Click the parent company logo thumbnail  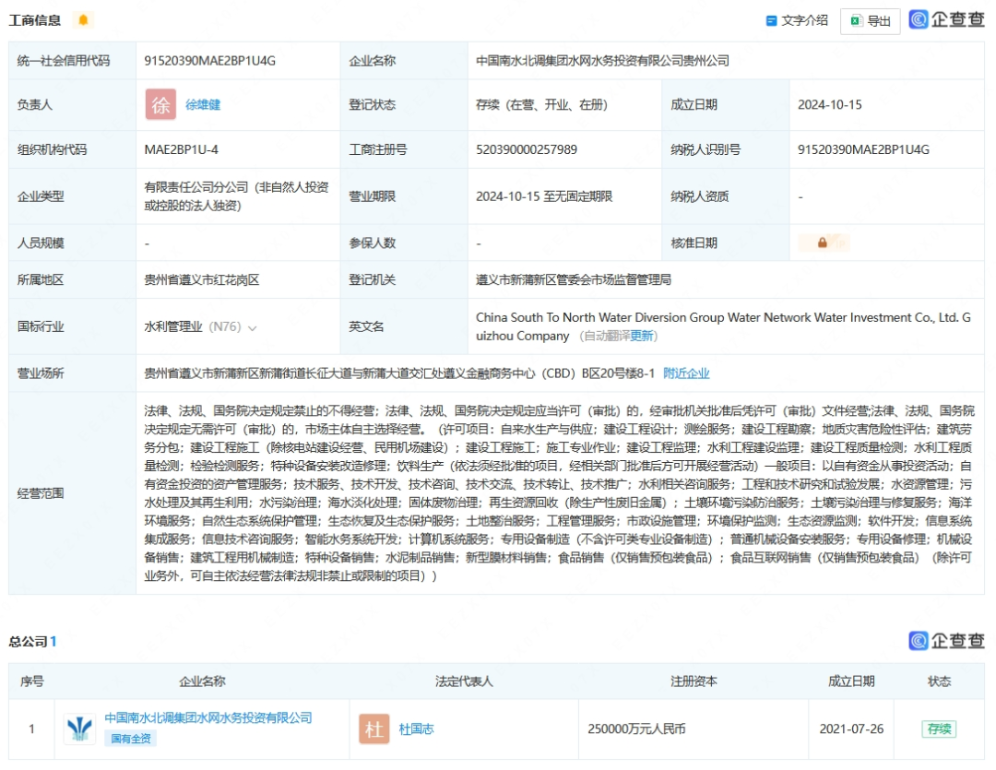(80, 729)
